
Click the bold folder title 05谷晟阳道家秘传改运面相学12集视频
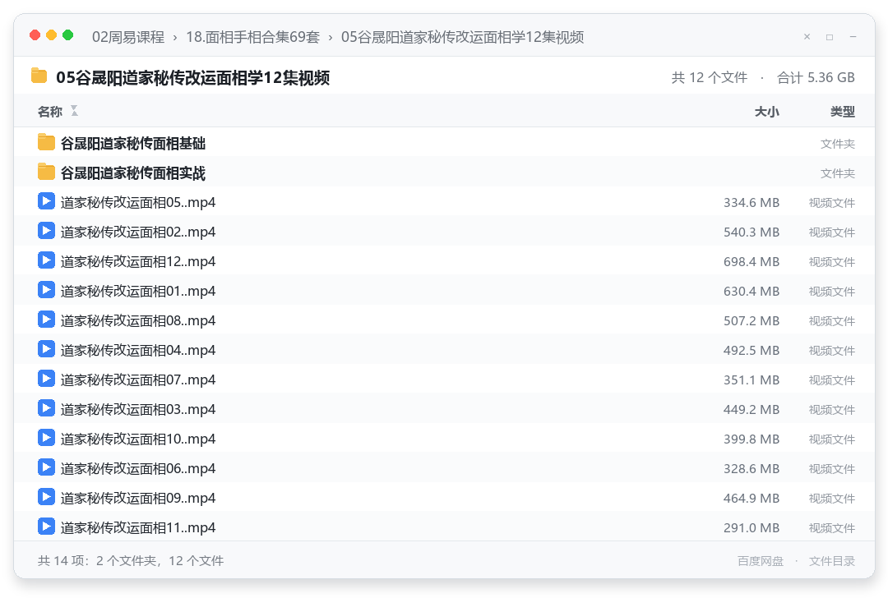[192, 77]
